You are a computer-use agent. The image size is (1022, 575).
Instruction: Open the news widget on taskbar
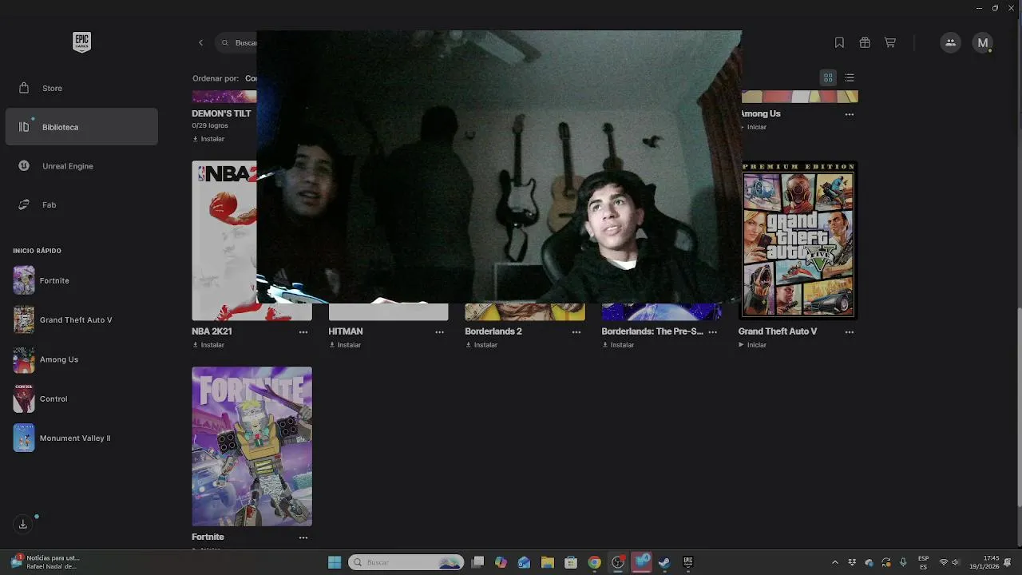click(46, 562)
